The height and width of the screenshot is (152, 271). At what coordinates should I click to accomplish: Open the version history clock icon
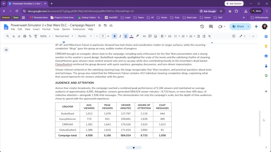coord(202,27)
